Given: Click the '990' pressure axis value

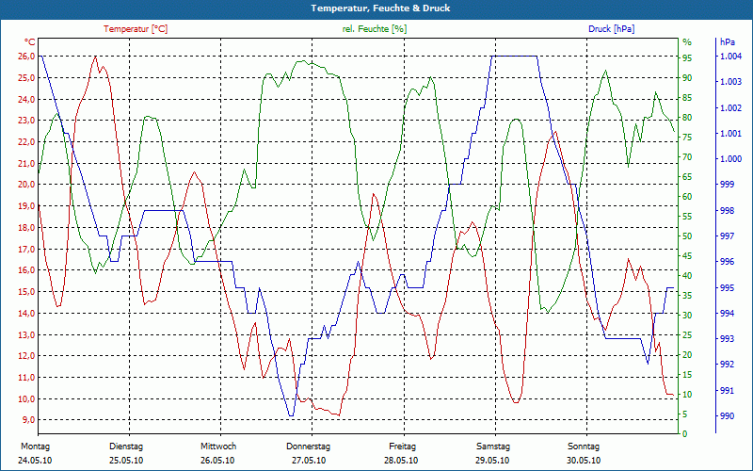Looking at the screenshot, I should [727, 416].
